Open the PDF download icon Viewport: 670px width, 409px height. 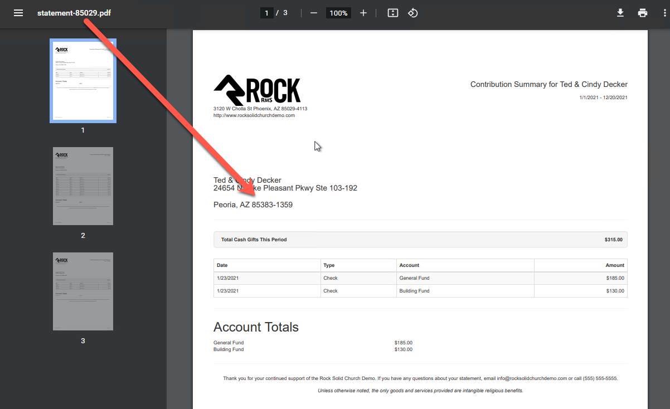click(x=620, y=12)
